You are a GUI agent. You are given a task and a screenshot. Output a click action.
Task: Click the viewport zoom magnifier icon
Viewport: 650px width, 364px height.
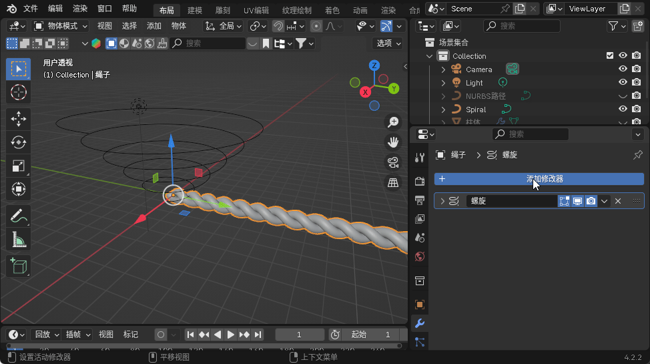tap(392, 122)
